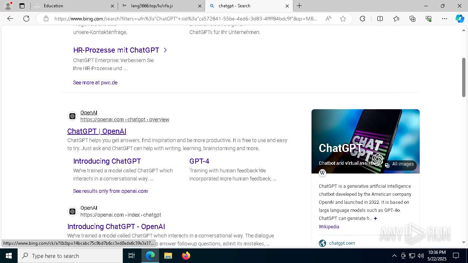Image resolution: width=468 pixels, height=263 pixels.
Task: Click the address bar URL field
Action: [186, 19]
